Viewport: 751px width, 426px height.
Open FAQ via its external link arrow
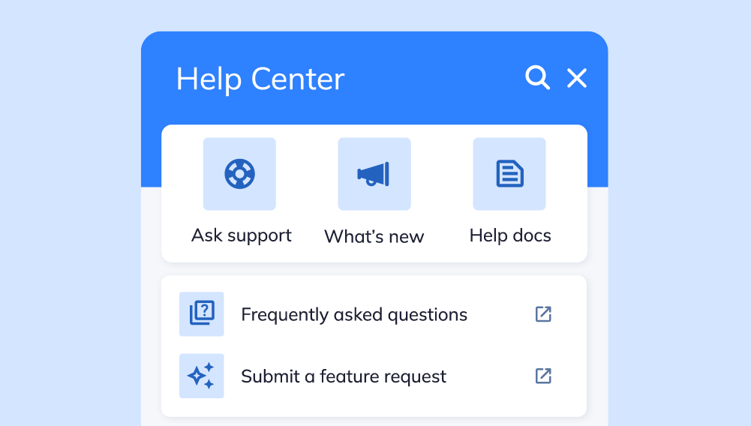click(543, 314)
